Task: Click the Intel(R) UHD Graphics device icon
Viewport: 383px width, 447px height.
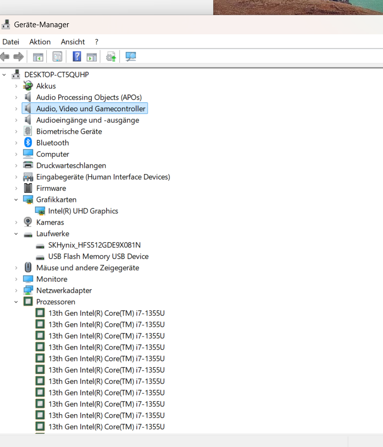Action: (x=40, y=211)
